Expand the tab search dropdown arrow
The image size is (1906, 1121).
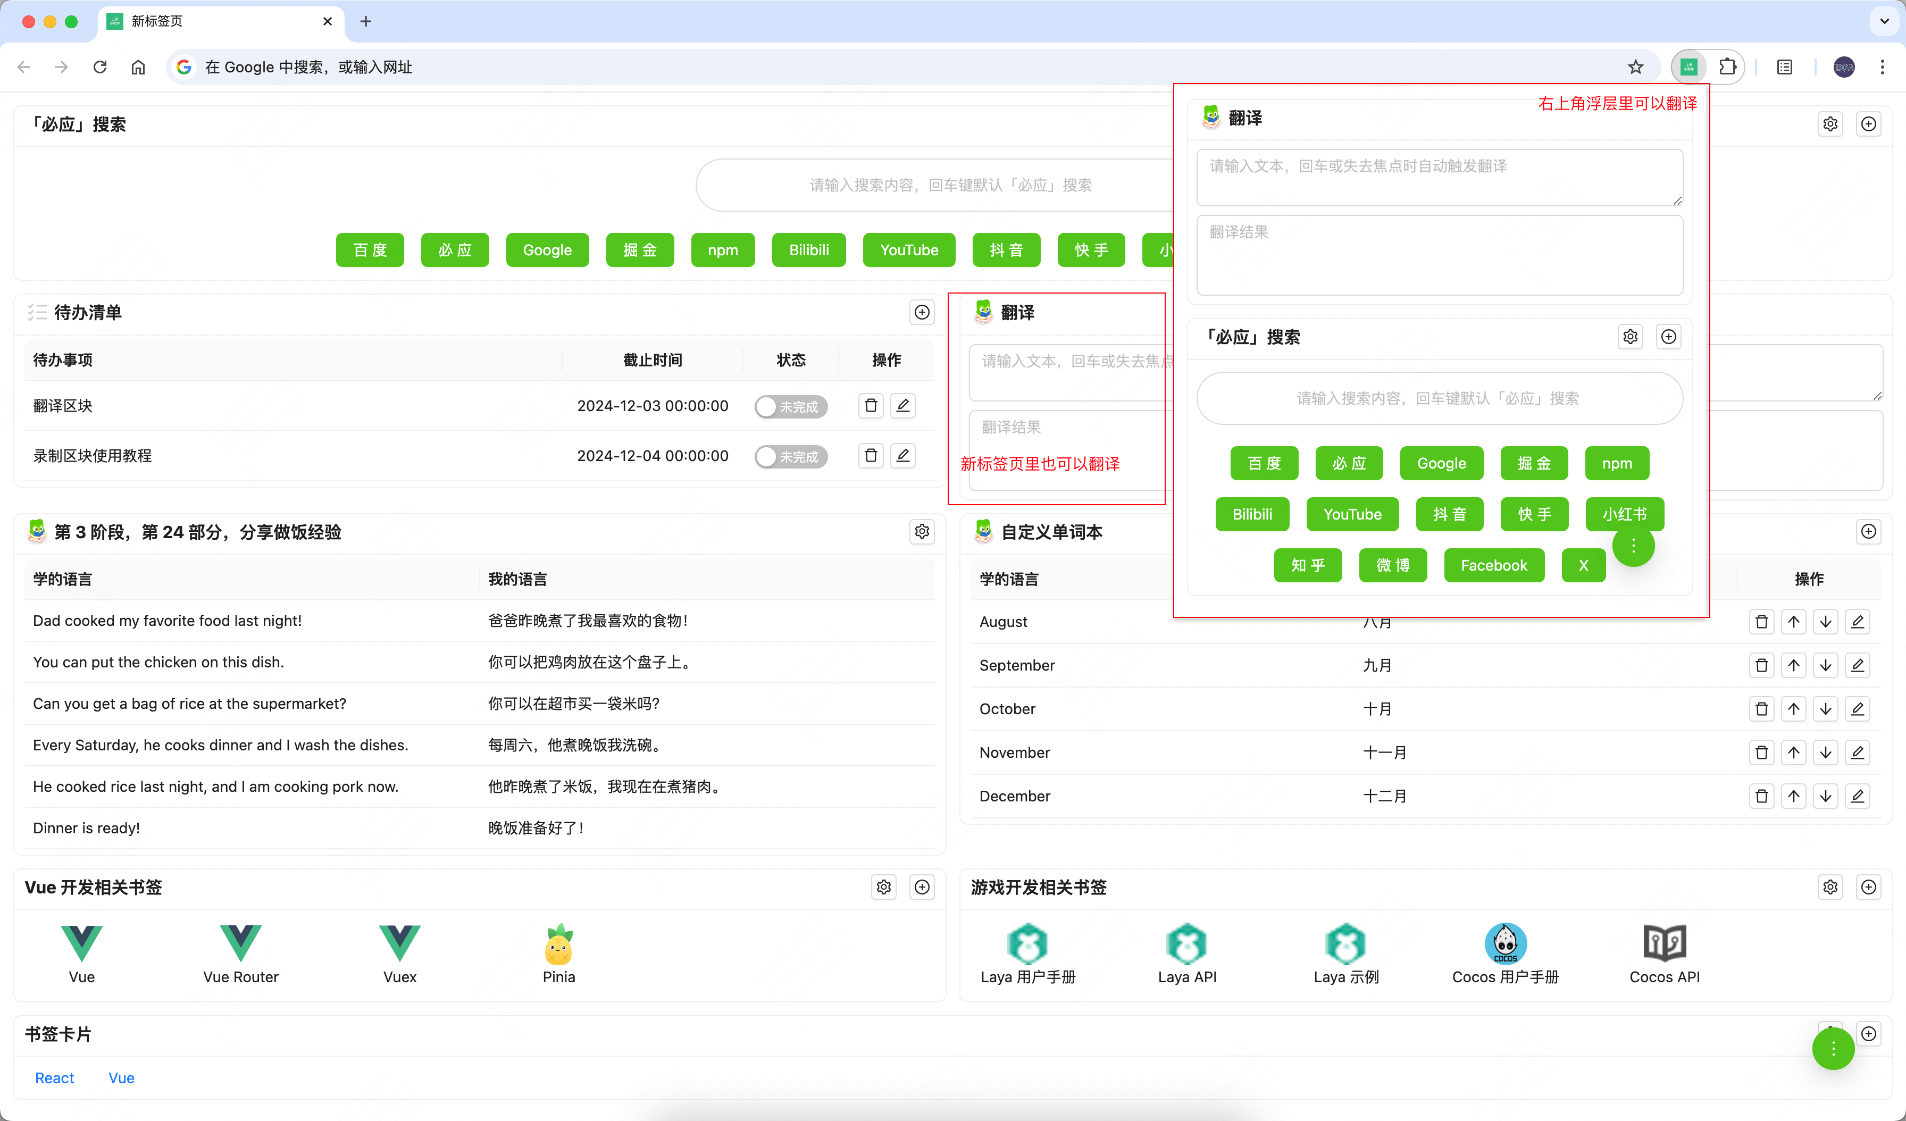1884,21
